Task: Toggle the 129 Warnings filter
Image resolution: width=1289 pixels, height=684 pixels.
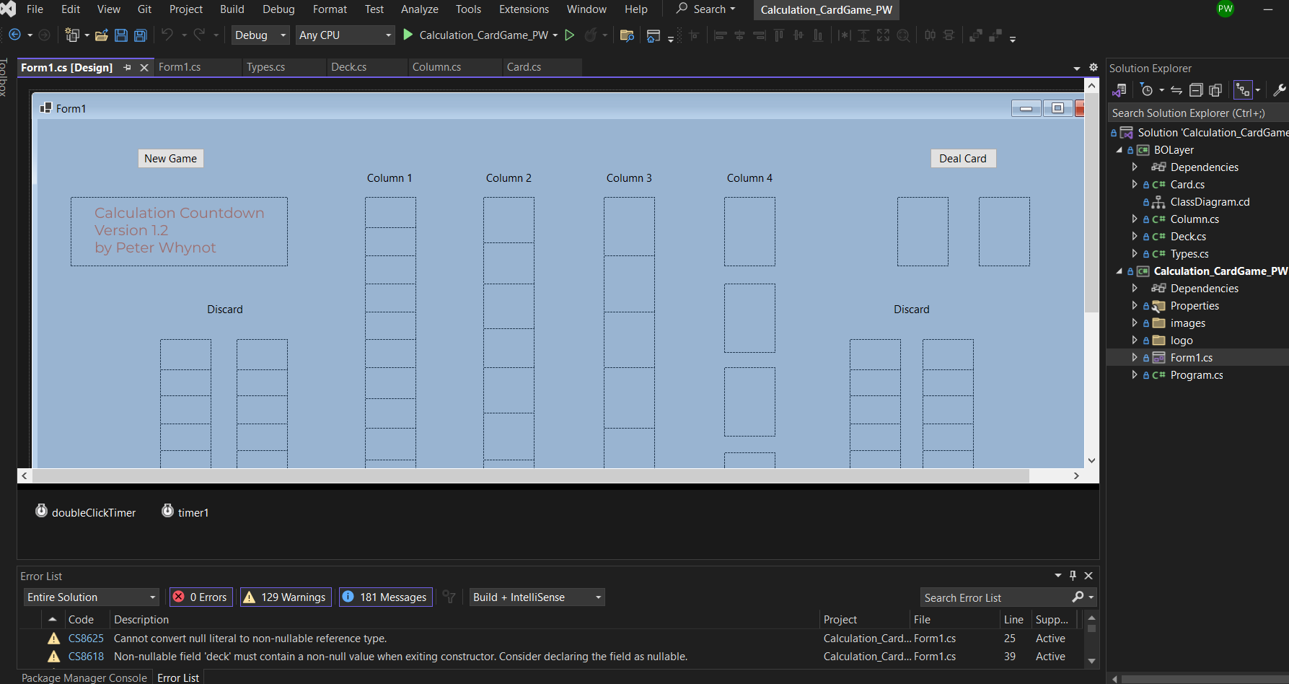Action: coord(286,597)
